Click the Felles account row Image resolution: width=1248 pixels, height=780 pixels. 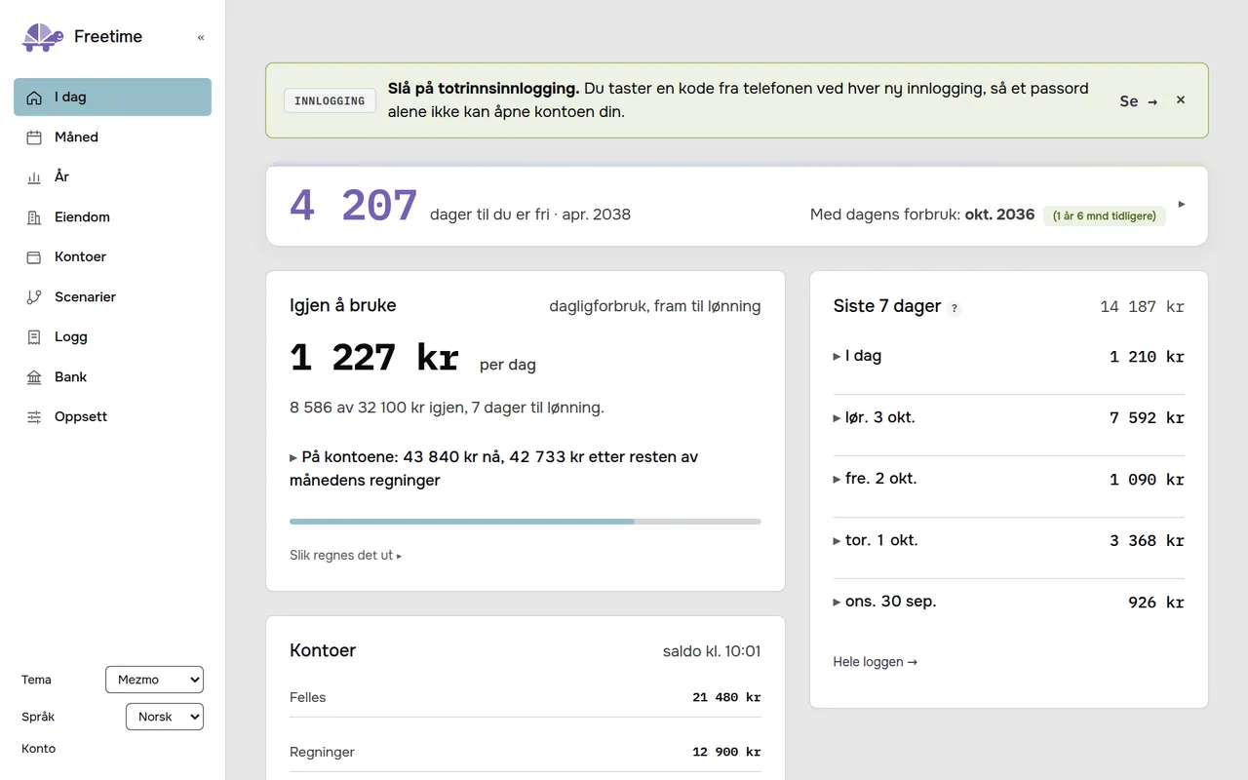coord(526,697)
